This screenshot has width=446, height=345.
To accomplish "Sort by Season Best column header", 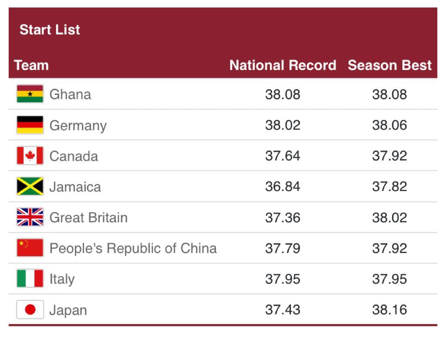I will tap(389, 65).
